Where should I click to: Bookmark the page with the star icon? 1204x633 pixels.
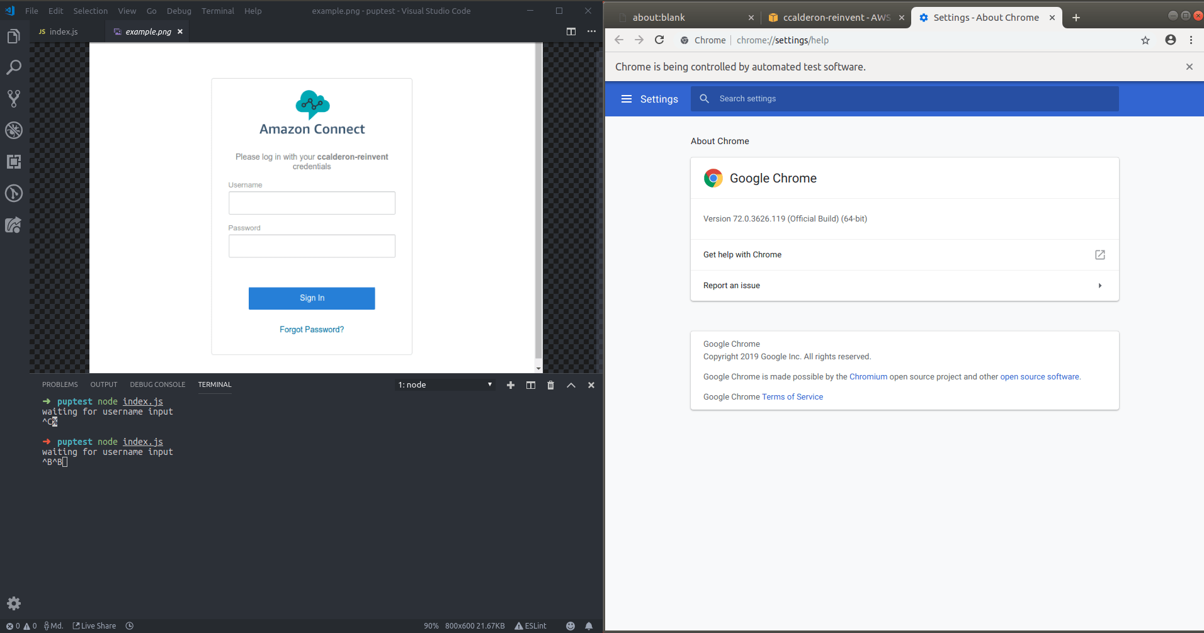(1145, 40)
